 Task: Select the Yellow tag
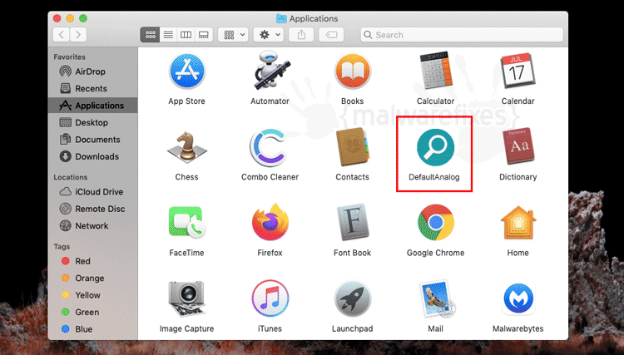[92, 295]
